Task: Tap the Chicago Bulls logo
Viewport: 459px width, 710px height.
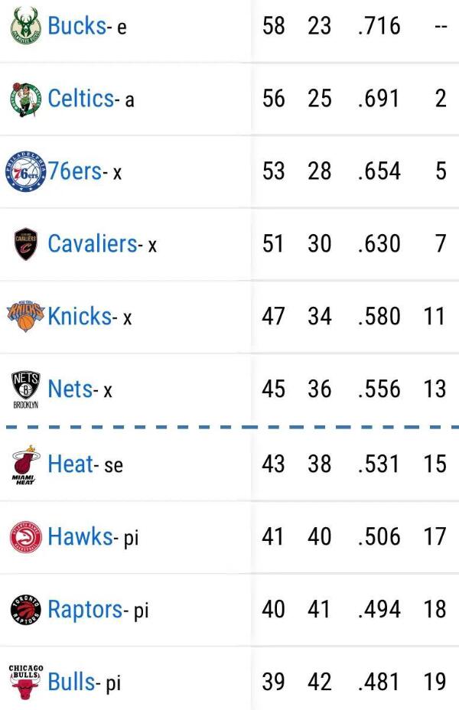Action: pos(25,681)
